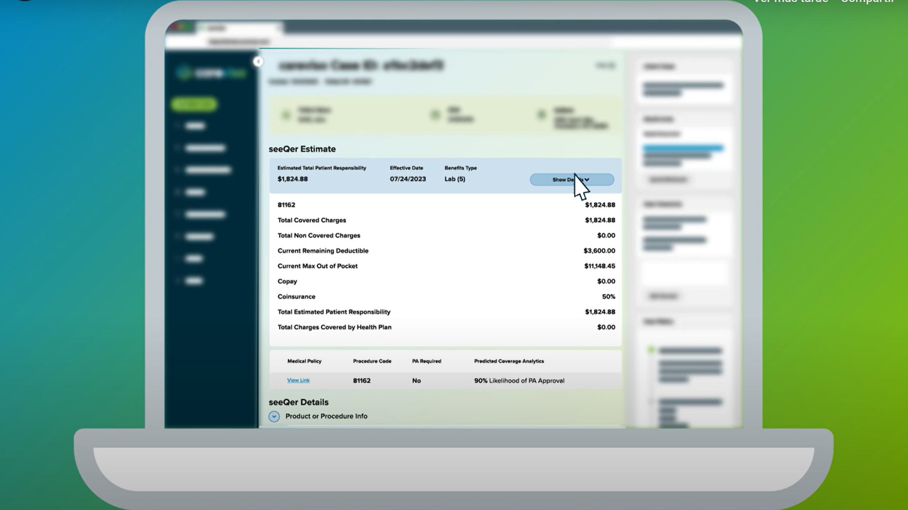Select the Current Remaining Deductible row
The width and height of the screenshot is (908, 510).
pos(446,251)
